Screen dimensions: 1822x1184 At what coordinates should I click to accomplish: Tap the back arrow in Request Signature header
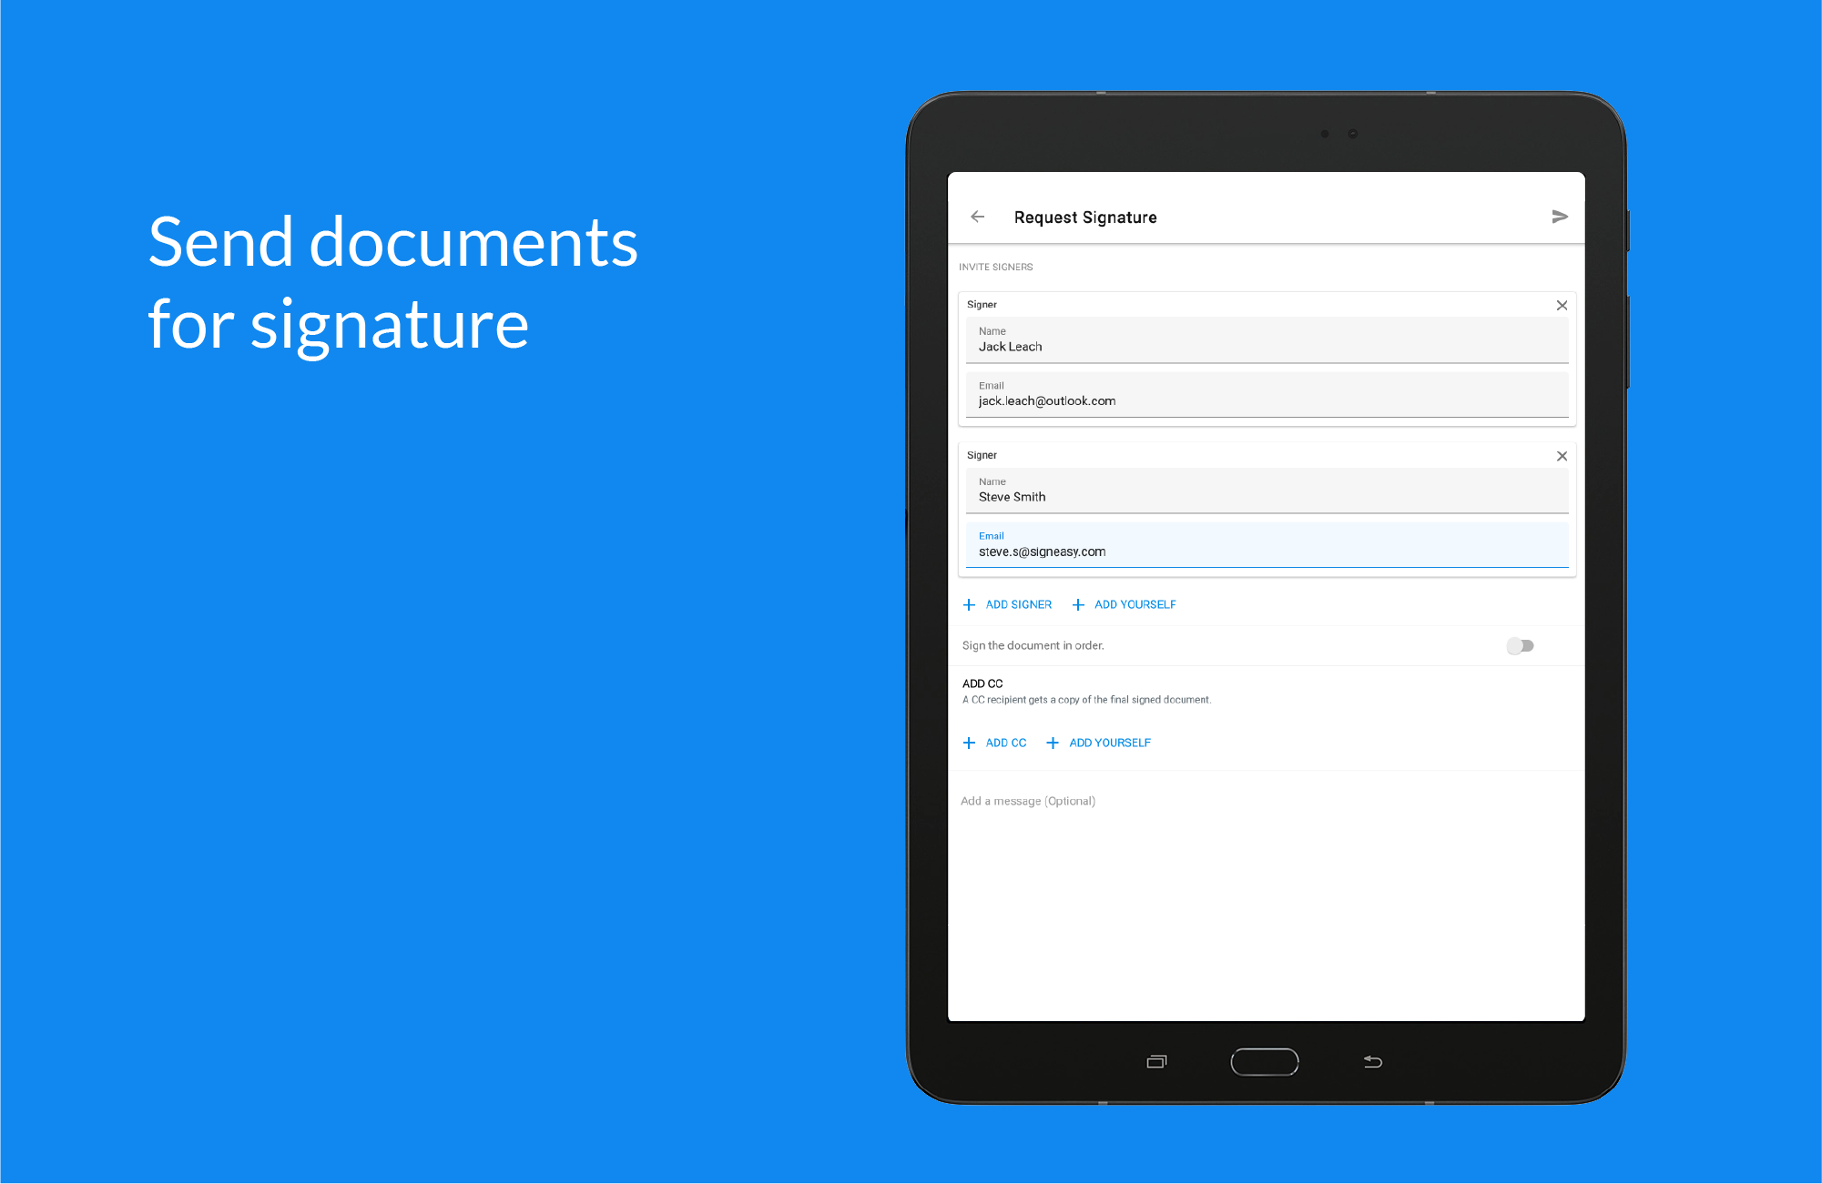pyautogui.click(x=978, y=217)
